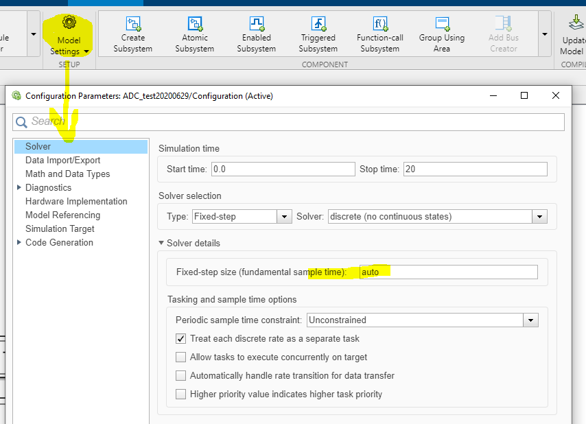Click the Start time input field
This screenshot has height=424, width=586.
pos(283,169)
